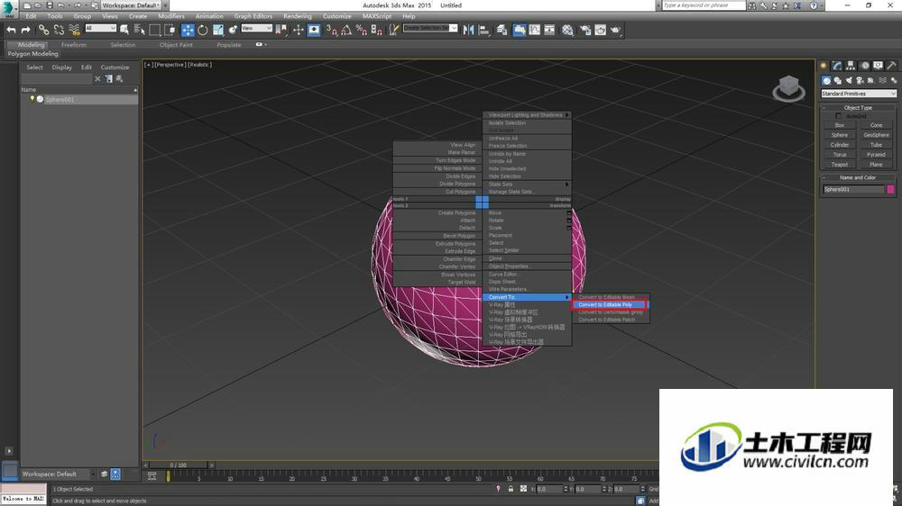Image resolution: width=902 pixels, height=506 pixels.
Task: Choose the Rectangular Selection Region tool
Action: tap(155, 30)
